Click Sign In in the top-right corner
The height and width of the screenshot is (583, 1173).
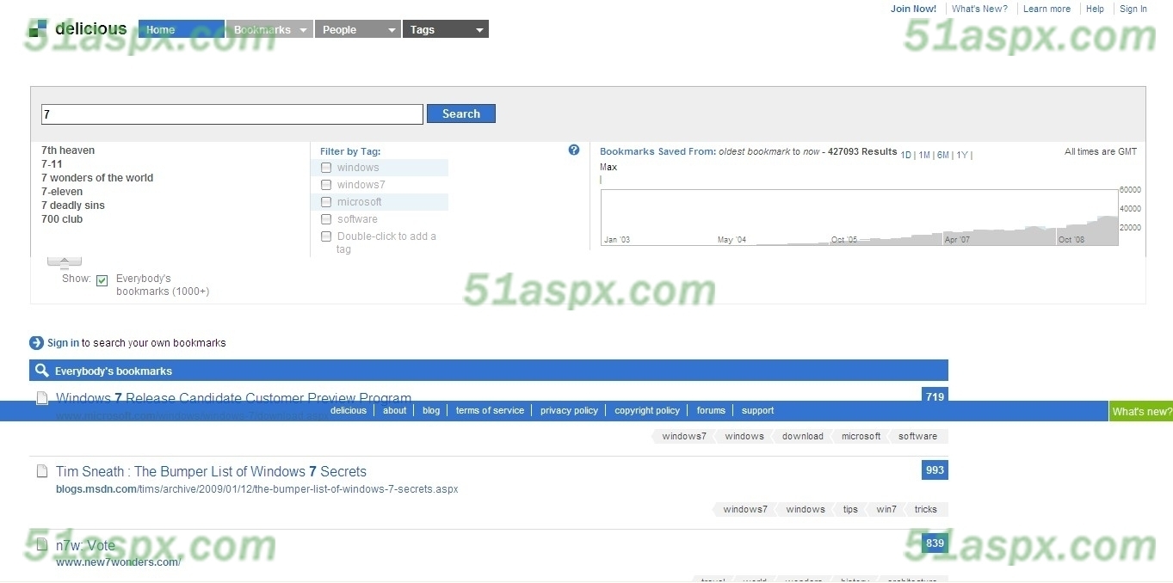click(1133, 9)
